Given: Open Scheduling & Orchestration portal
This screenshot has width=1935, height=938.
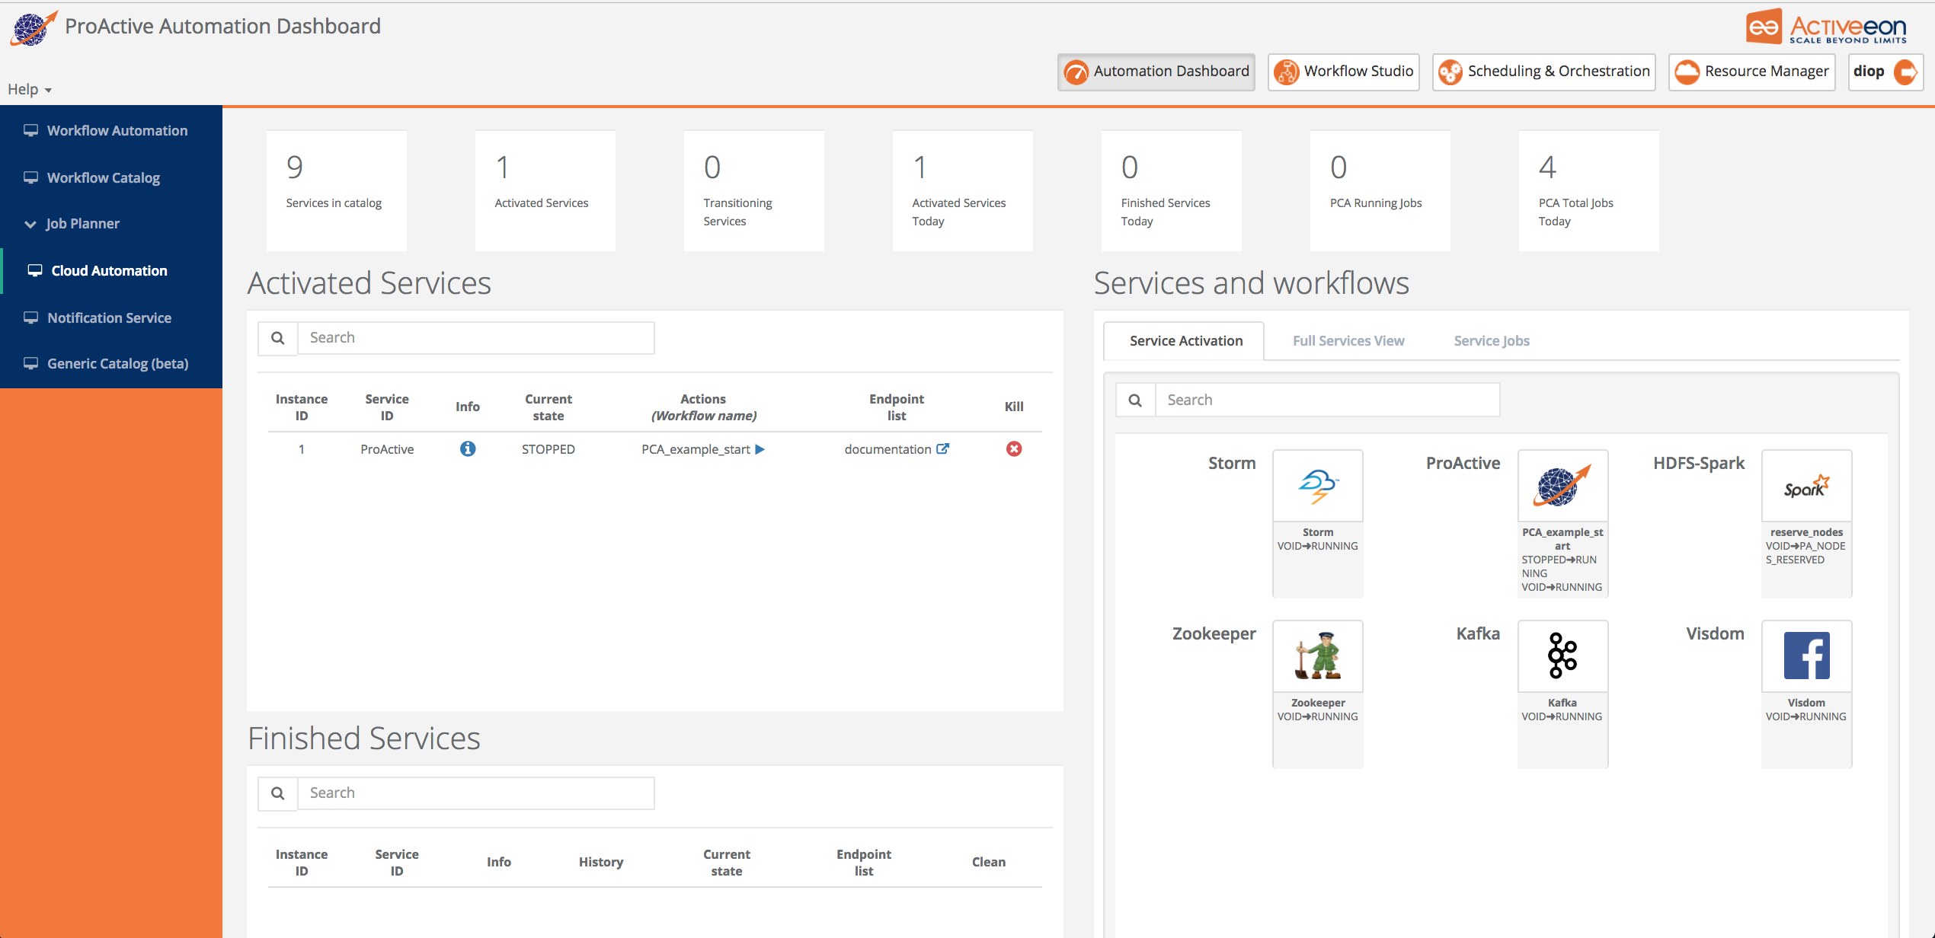Looking at the screenshot, I should point(1543,72).
